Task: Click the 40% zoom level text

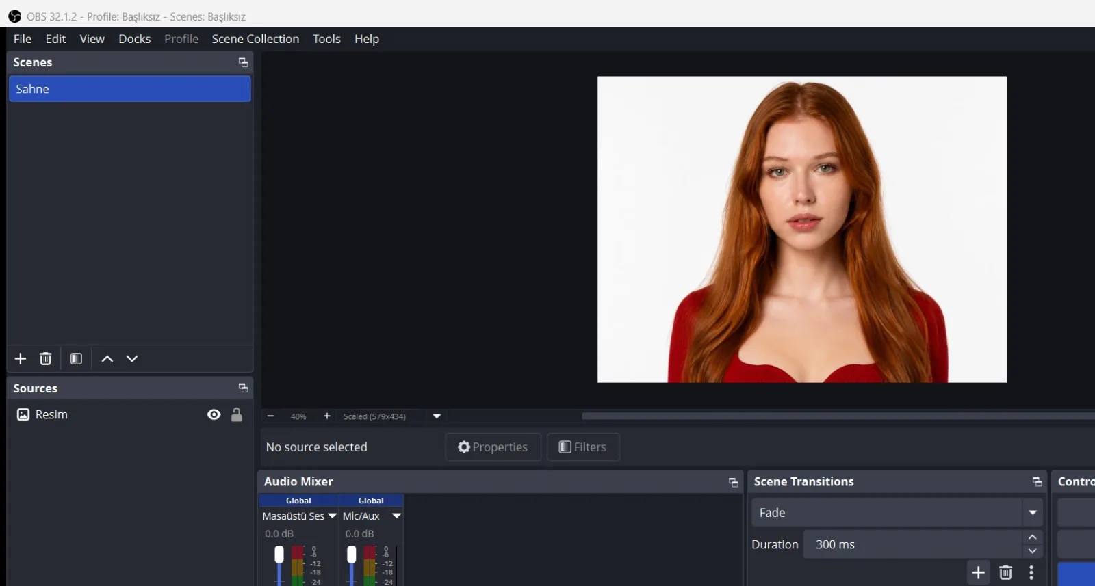Action: point(298,416)
